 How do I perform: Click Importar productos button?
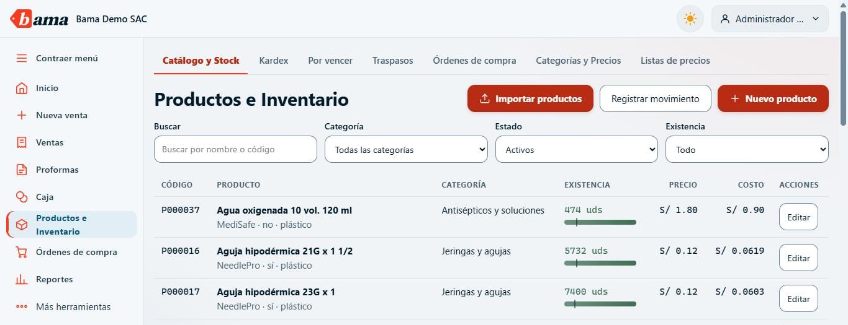click(x=530, y=98)
